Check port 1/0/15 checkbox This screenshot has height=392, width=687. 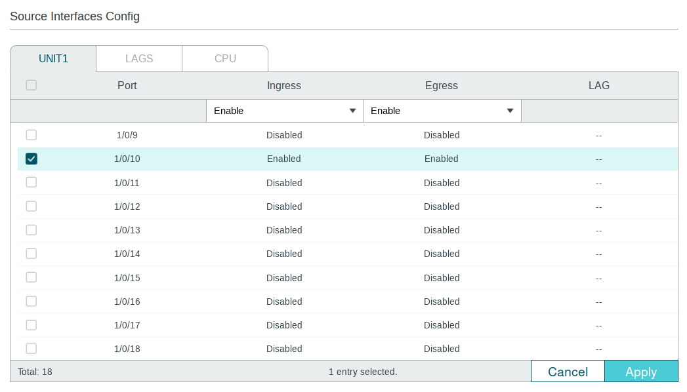(x=31, y=277)
